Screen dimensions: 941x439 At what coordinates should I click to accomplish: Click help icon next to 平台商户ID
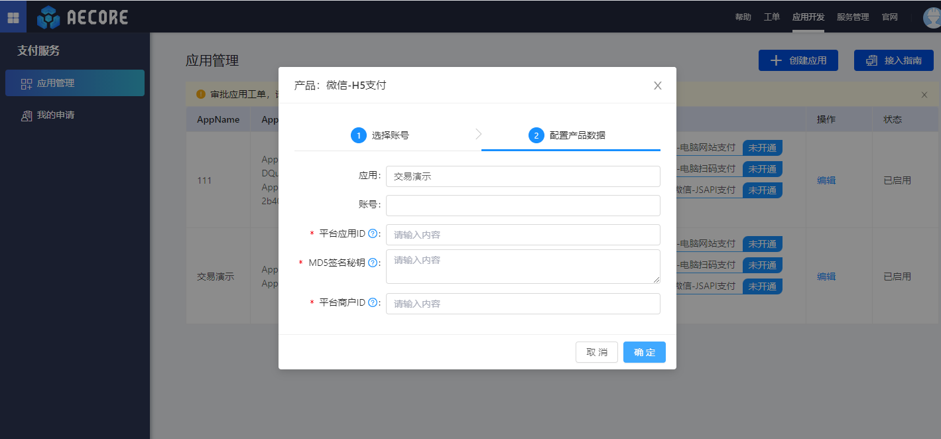coord(373,302)
